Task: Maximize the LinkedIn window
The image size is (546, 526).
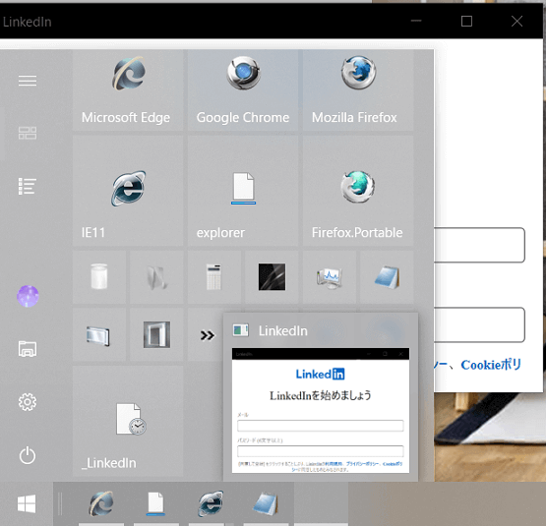Action: (x=466, y=22)
